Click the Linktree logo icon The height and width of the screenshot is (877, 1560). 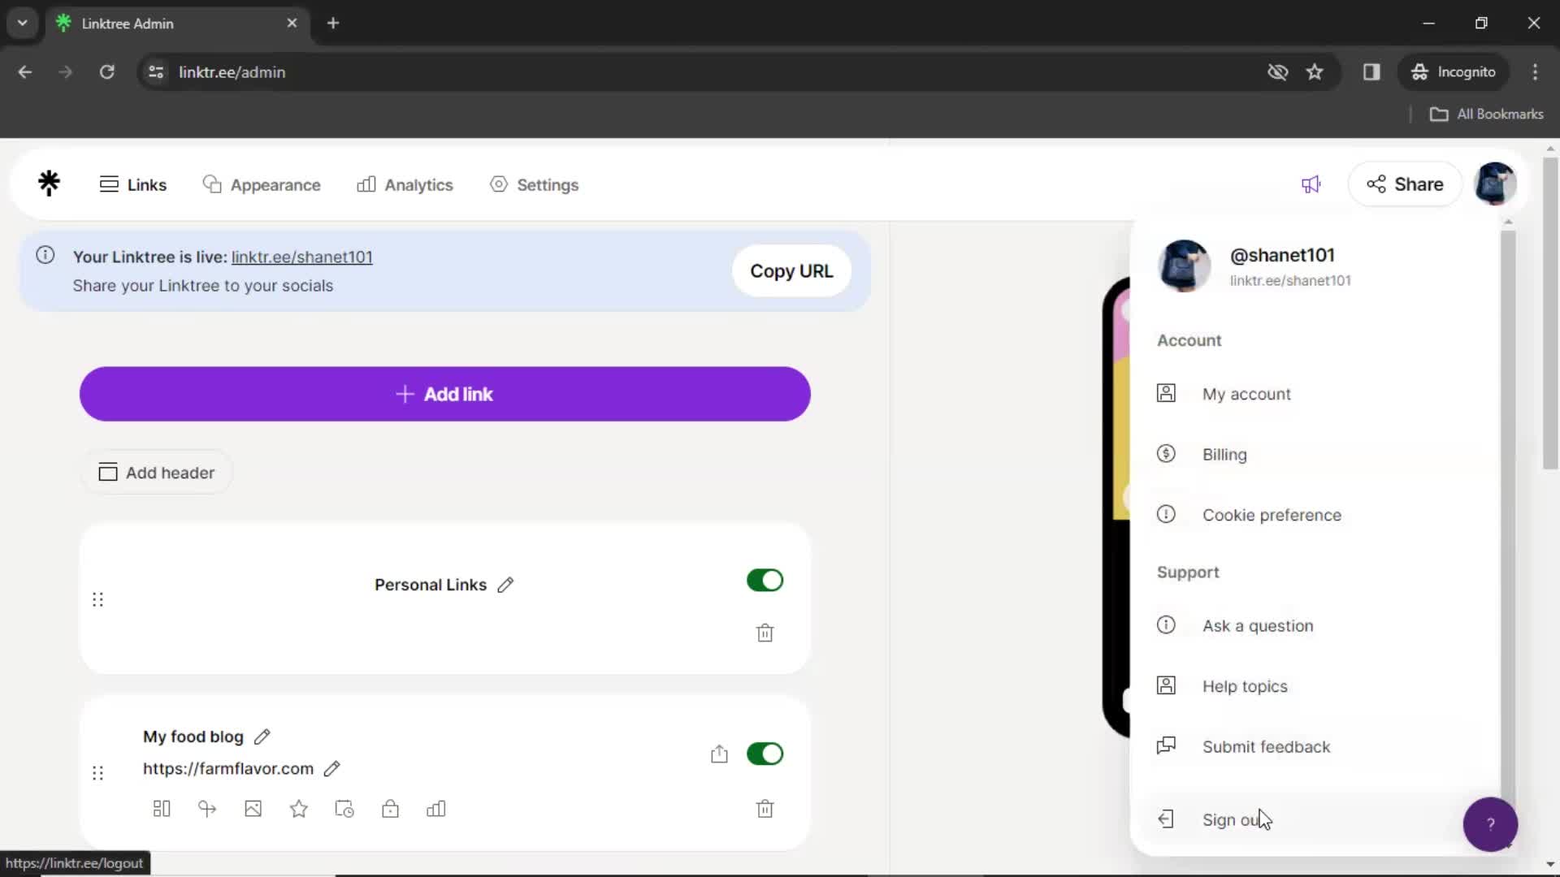point(49,184)
